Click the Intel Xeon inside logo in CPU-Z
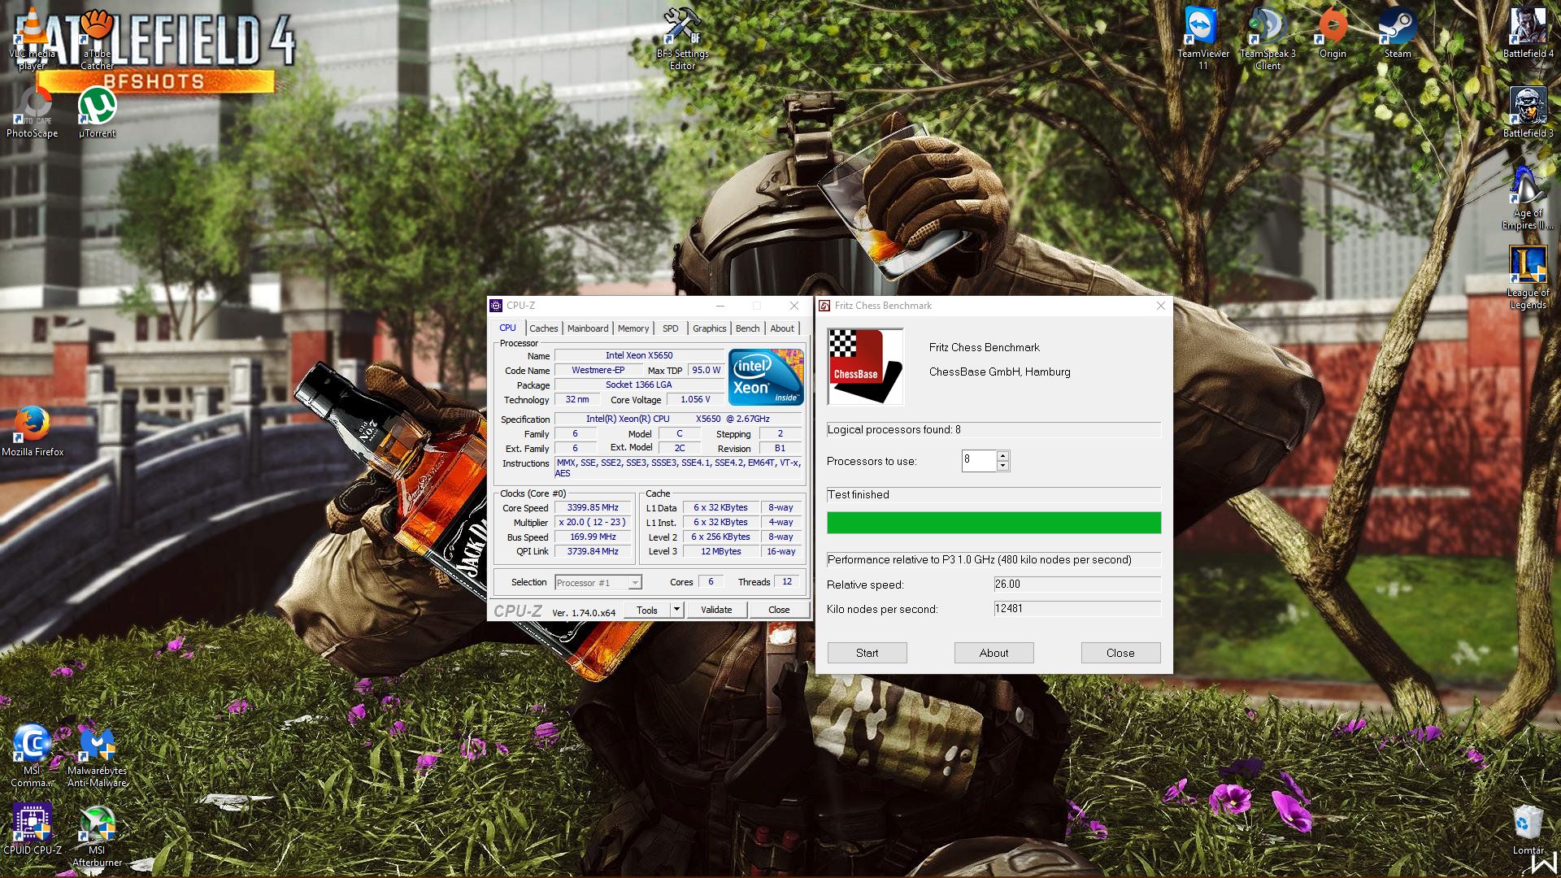The width and height of the screenshot is (1561, 878). (766, 377)
